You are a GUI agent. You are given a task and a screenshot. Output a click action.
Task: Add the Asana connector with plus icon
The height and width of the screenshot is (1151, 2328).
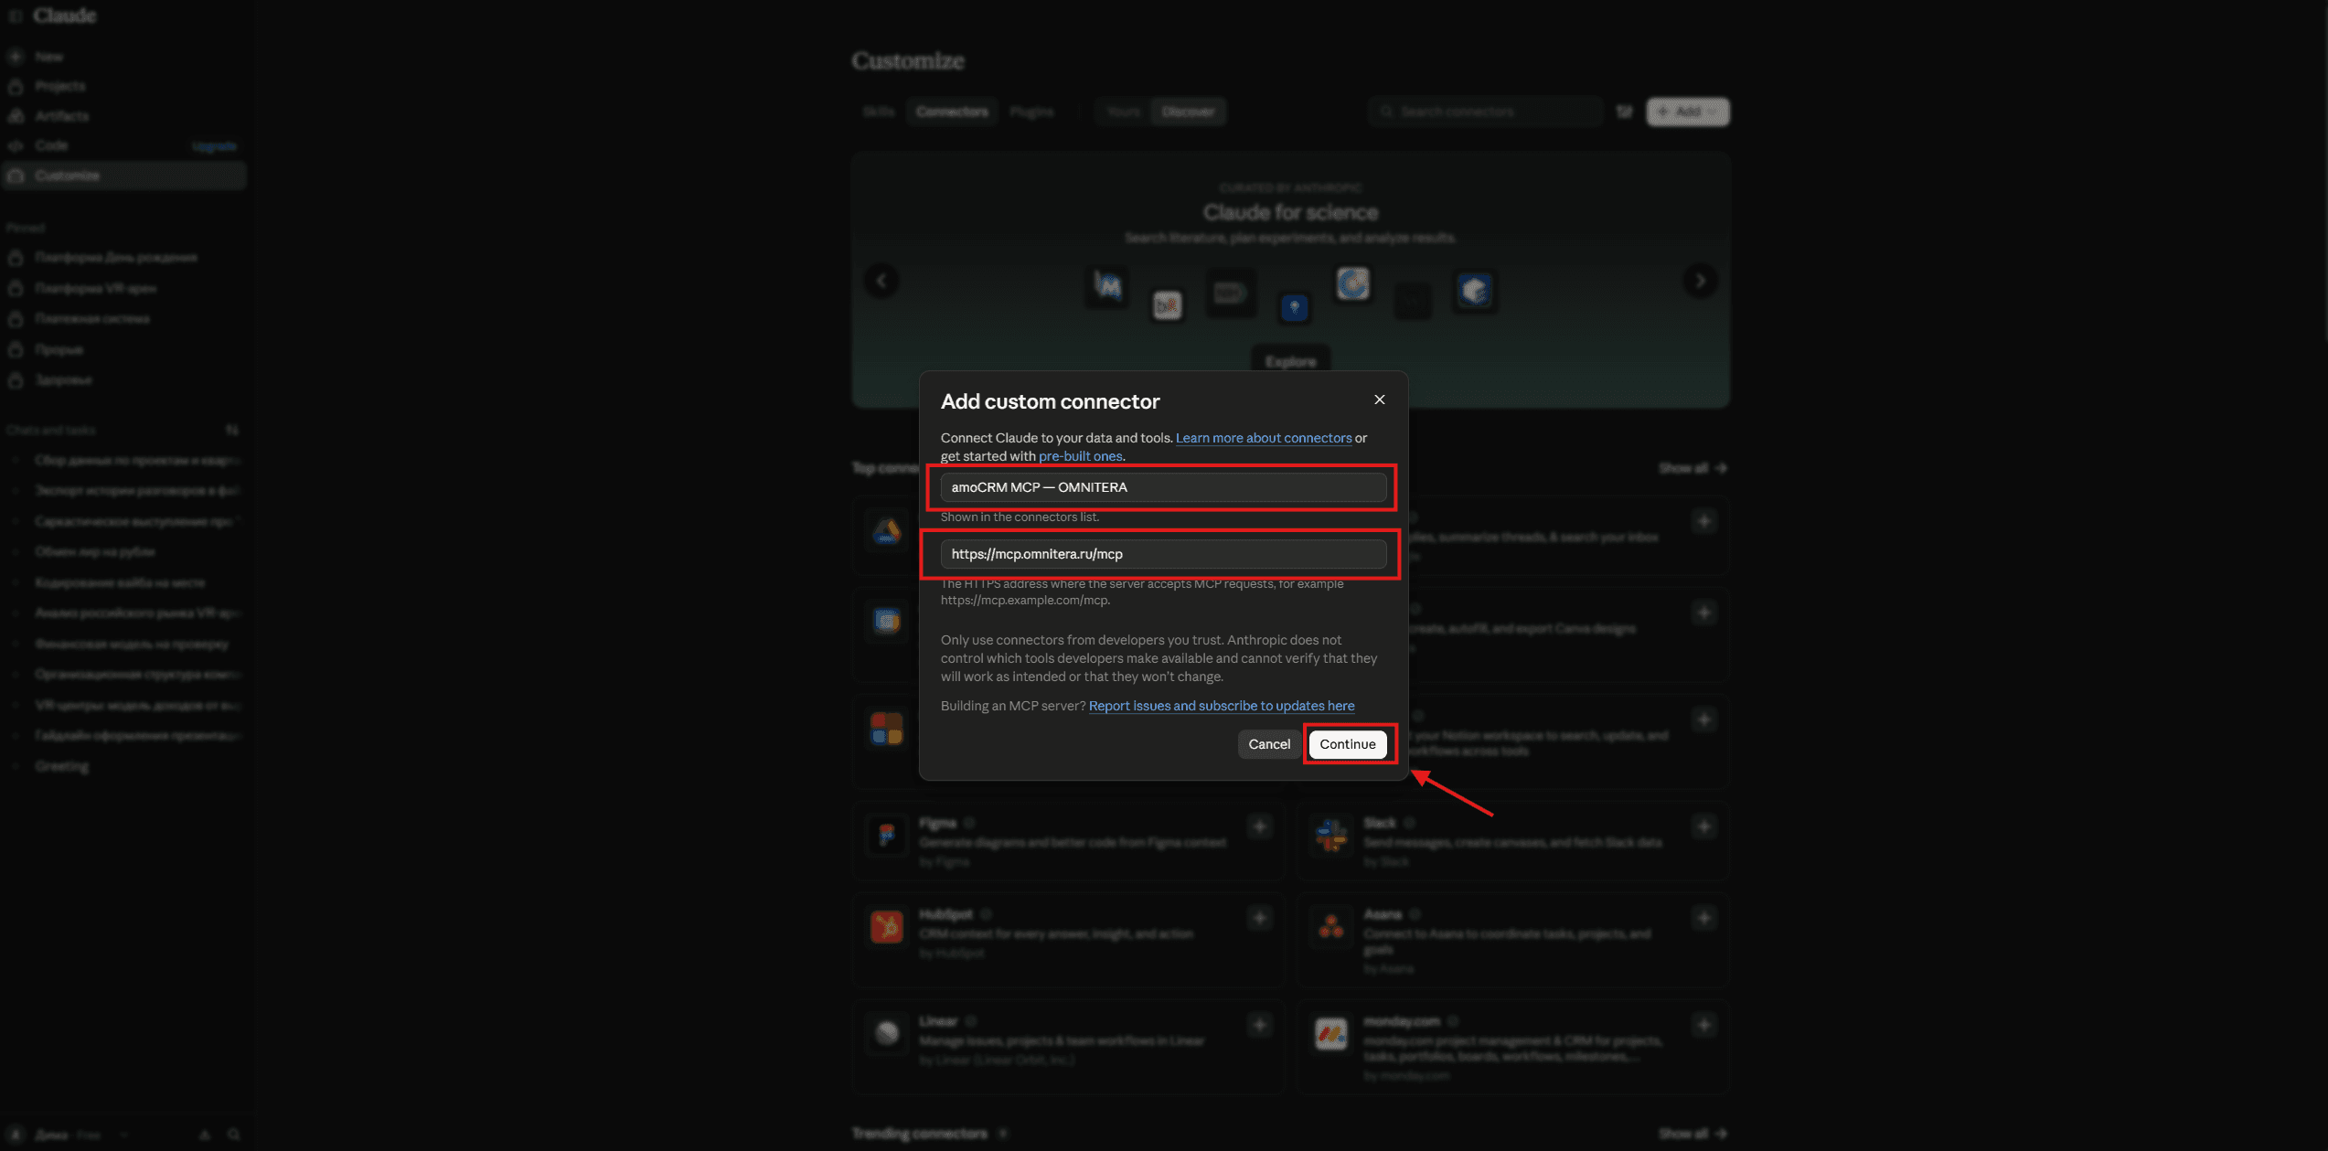pyautogui.click(x=1703, y=918)
